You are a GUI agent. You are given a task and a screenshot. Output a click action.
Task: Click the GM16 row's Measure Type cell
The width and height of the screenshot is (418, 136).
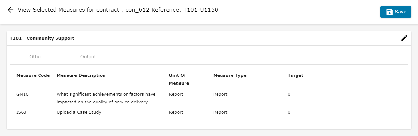pos(220,94)
